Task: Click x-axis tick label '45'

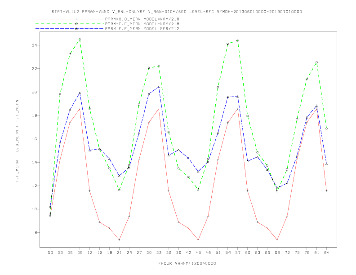Action: 198,253
